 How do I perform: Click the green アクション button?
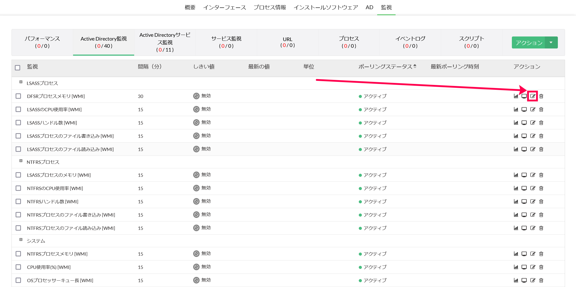528,43
